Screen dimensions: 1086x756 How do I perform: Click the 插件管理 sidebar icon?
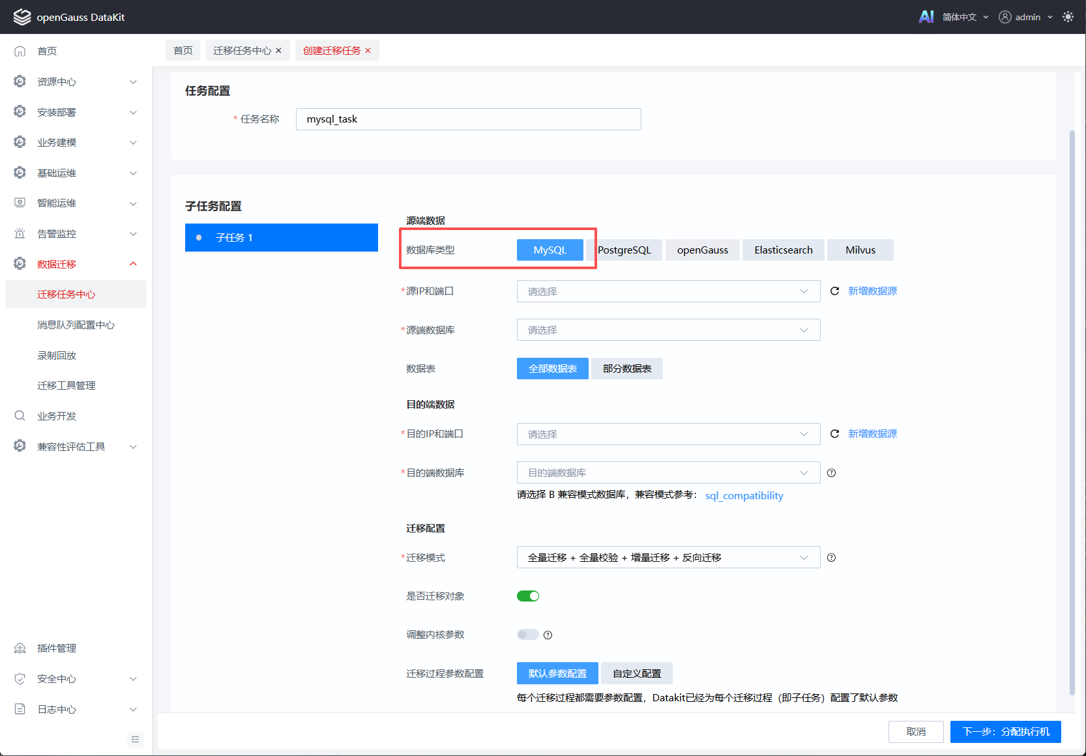click(x=20, y=648)
